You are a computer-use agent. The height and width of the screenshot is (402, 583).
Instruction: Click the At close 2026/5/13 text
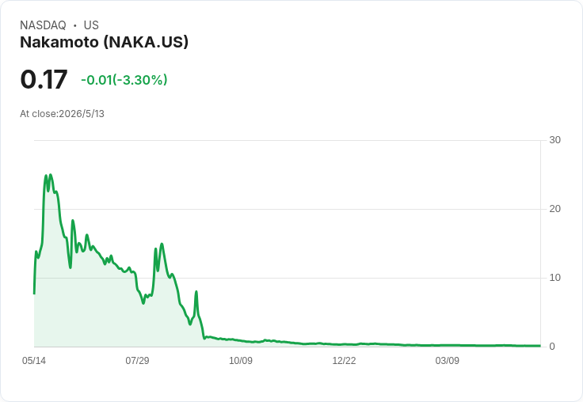pyautogui.click(x=62, y=114)
